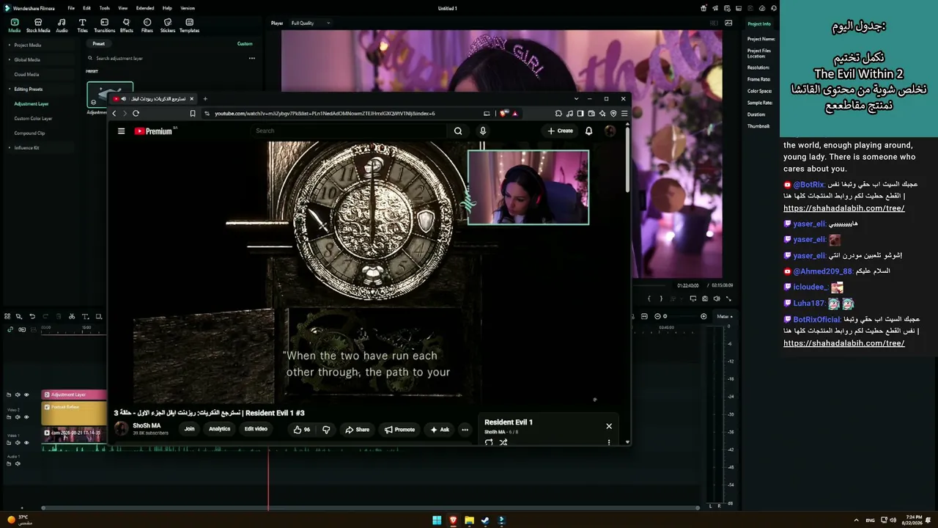Viewport: 938px width, 528px height.
Task: Click the YouTube Create button
Action: click(x=561, y=131)
